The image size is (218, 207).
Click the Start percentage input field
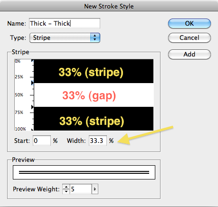point(42,141)
